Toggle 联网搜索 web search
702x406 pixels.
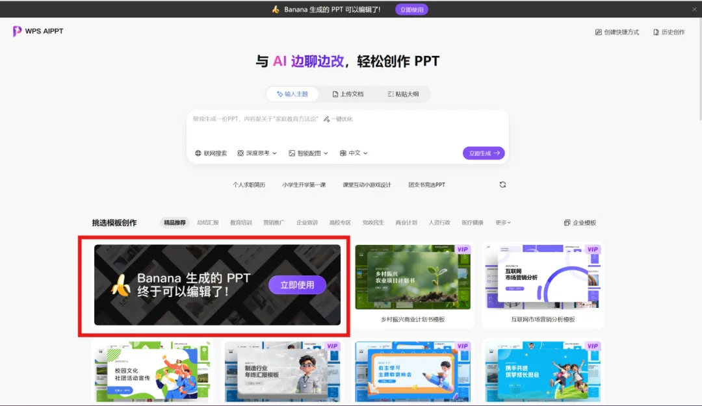tap(211, 153)
